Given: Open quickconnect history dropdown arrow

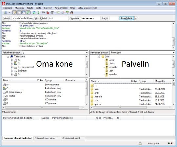Looking at the screenshot, I should (136, 18).
